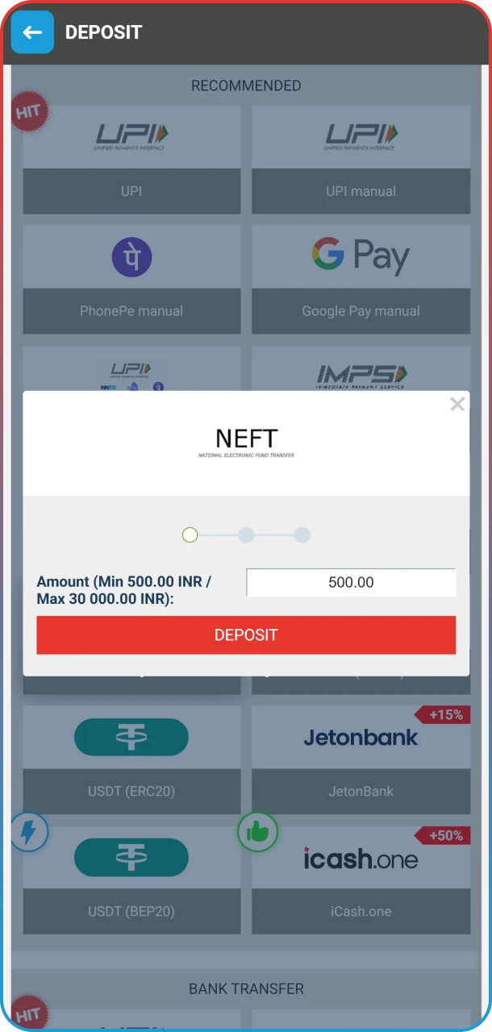
Task: Go back using the arrow button
Action: (32, 32)
